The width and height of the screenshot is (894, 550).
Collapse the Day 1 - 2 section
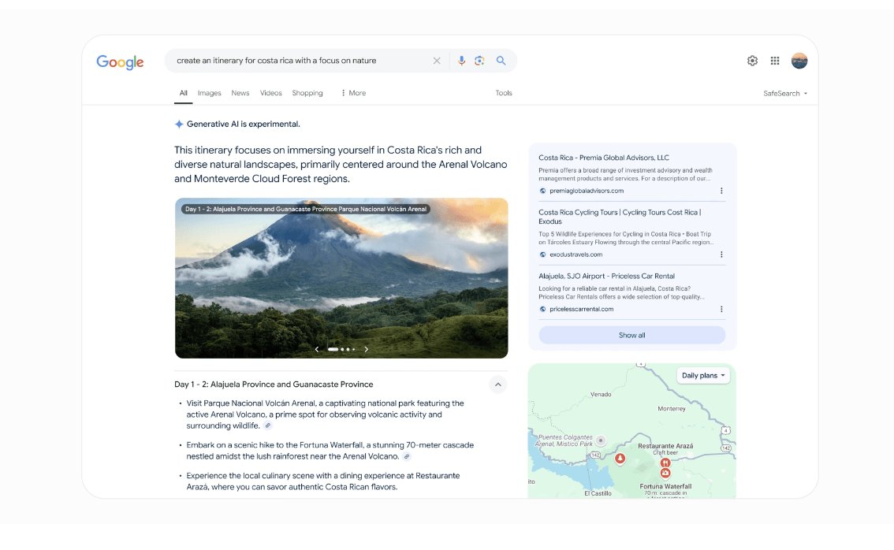pos(497,385)
